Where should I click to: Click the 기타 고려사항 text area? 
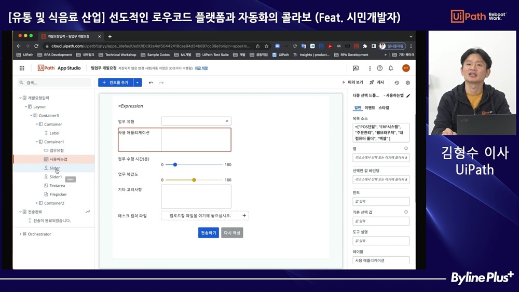[x=196, y=197]
